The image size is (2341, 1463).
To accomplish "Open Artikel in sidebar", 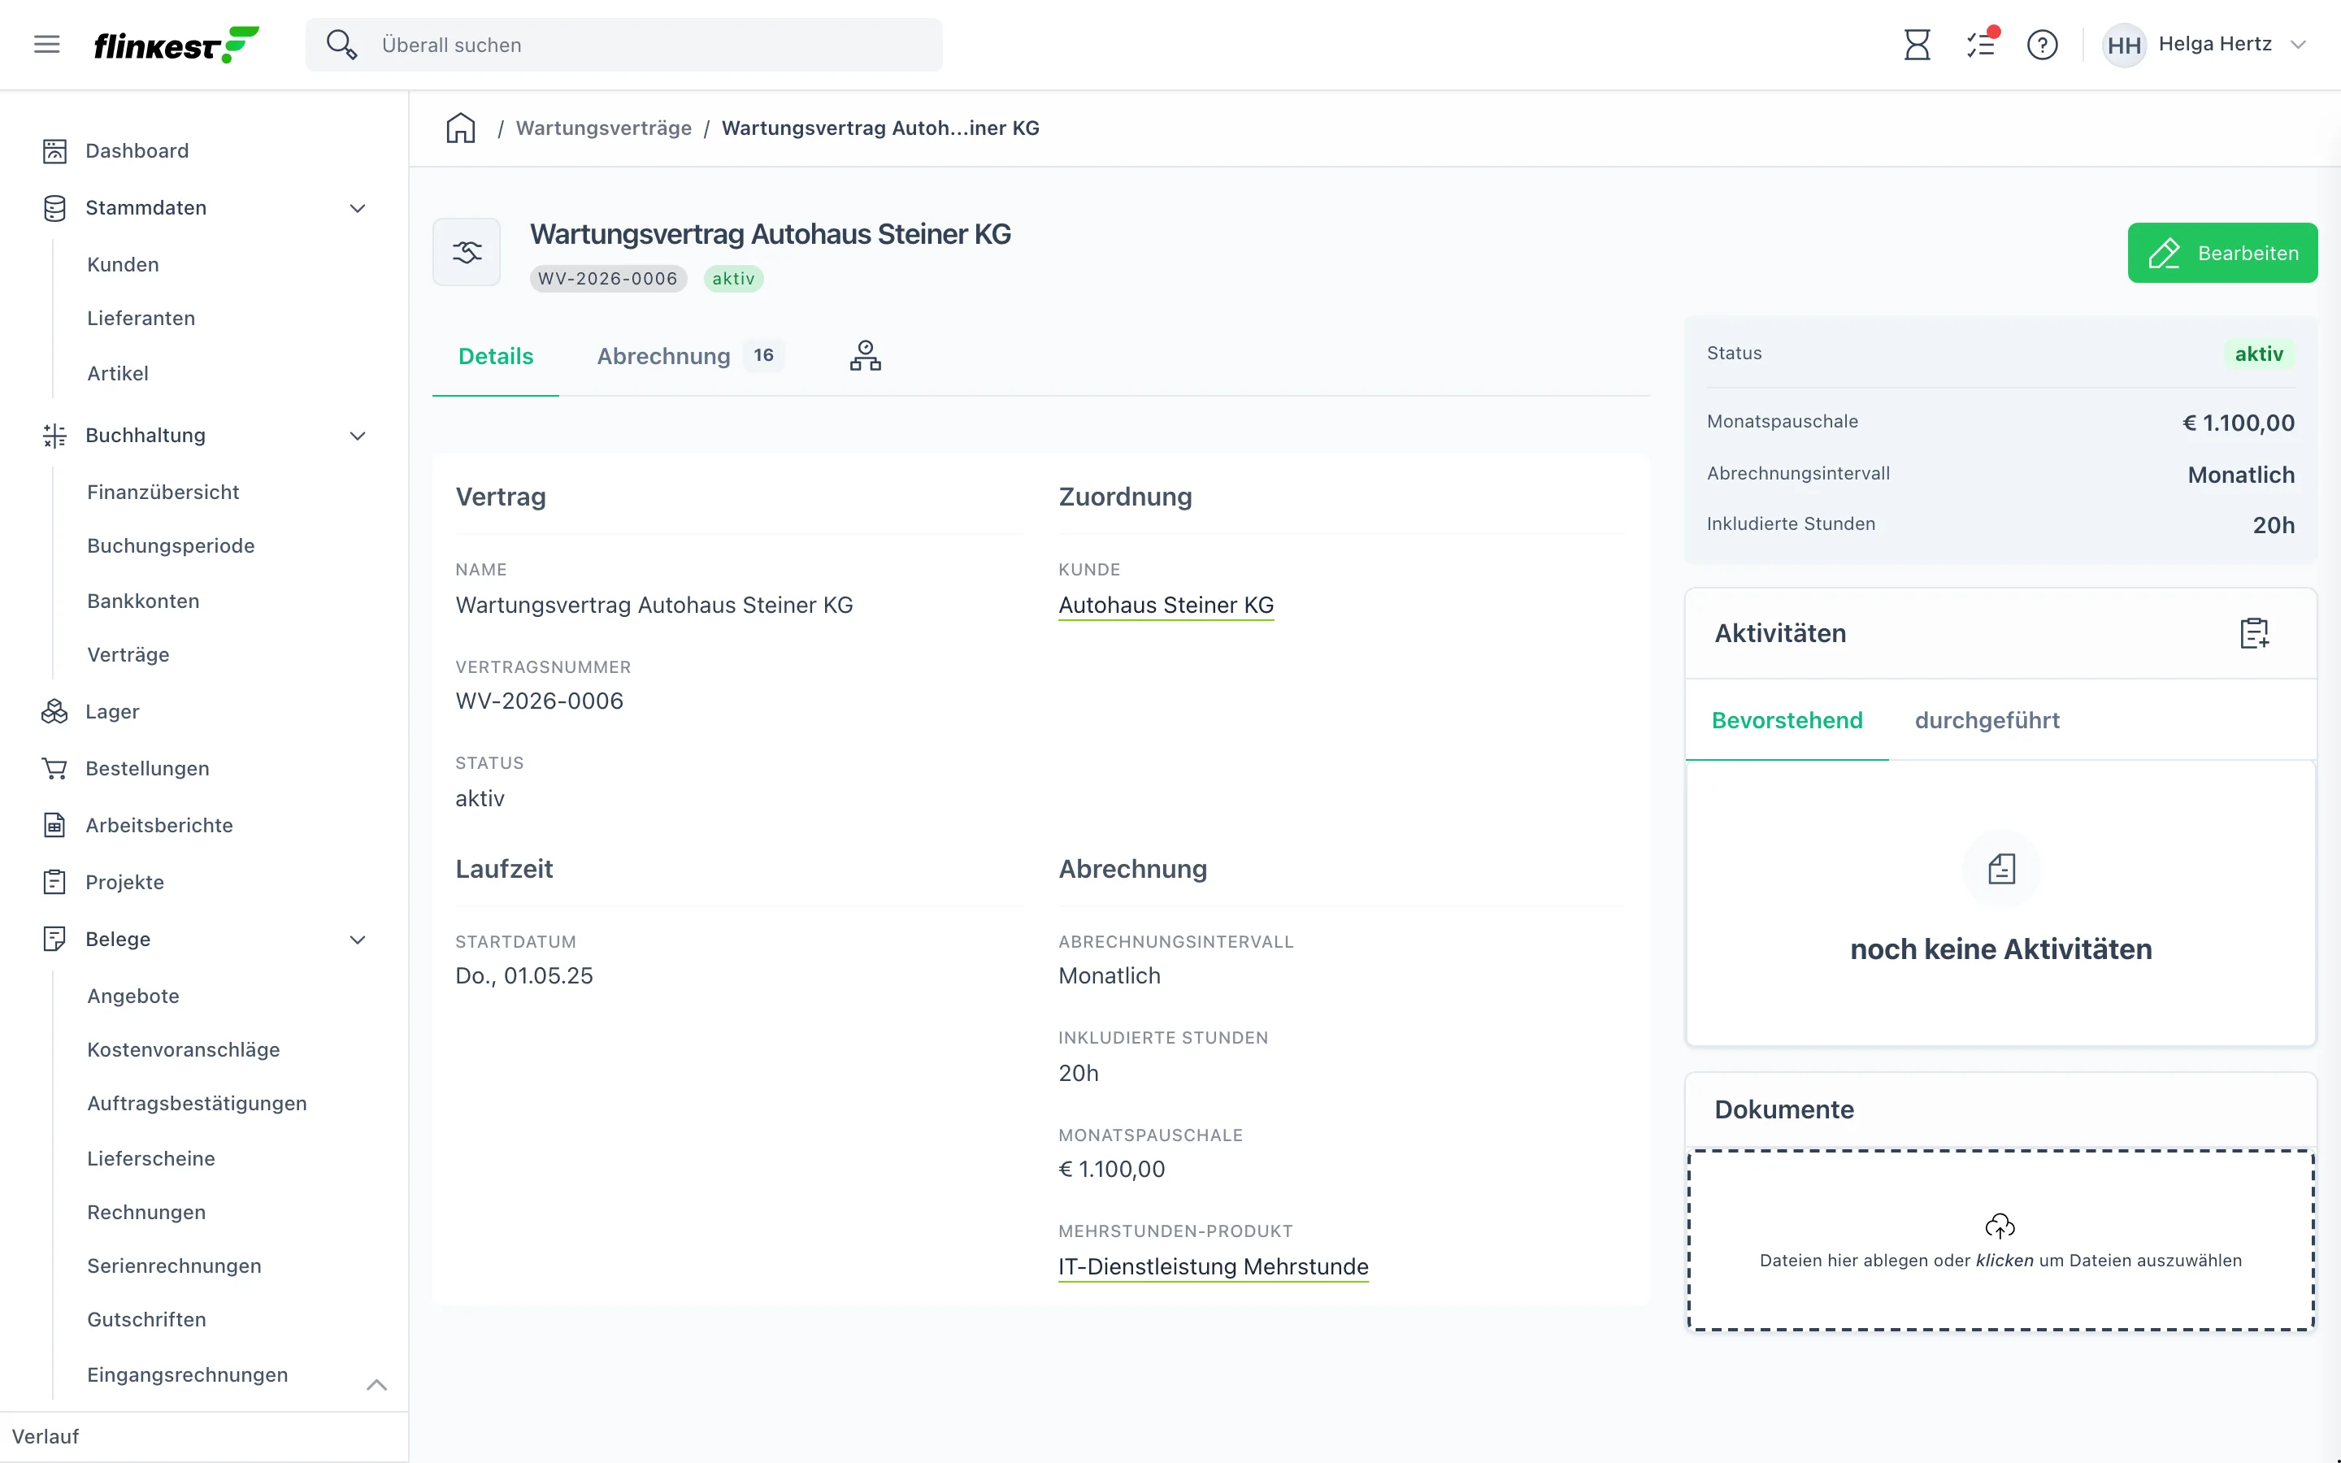I will [118, 374].
